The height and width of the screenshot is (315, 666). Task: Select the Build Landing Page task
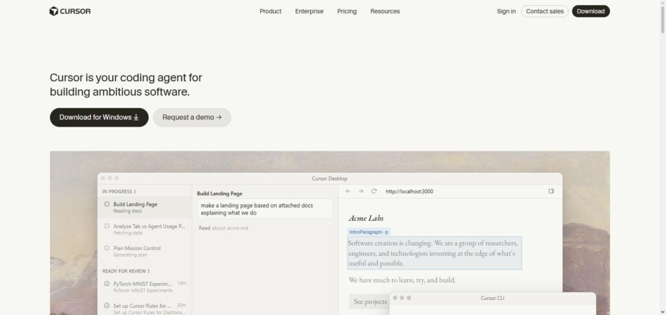click(145, 207)
